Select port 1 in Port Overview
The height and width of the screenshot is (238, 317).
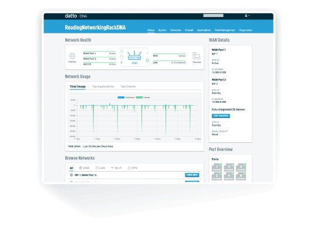point(217,167)
